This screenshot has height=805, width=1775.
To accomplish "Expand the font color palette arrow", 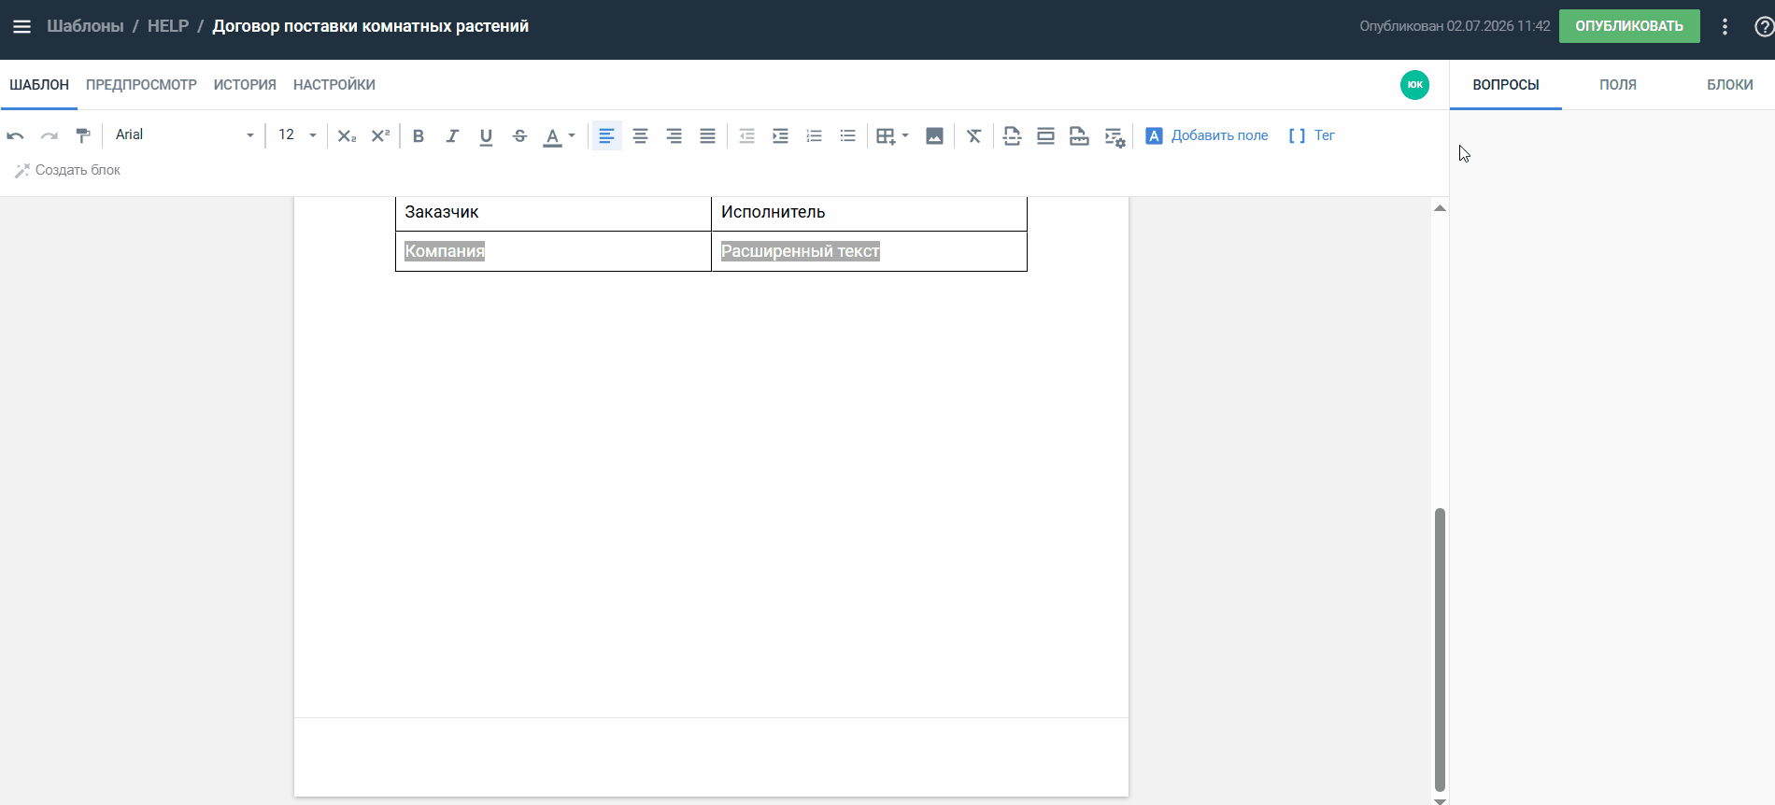I will pos(572,136).
